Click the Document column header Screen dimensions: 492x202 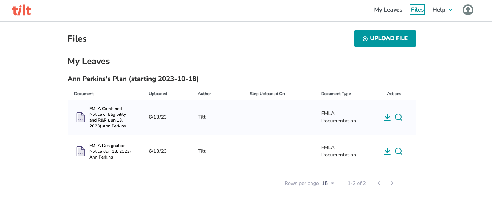pyautogui.click(x=84, y=94)
